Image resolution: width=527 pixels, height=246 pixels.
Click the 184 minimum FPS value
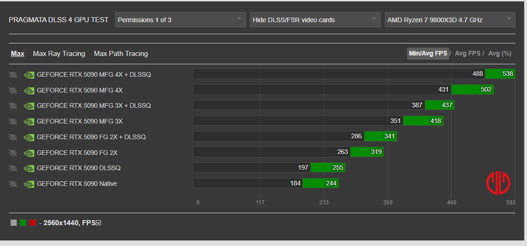[295, 183]
